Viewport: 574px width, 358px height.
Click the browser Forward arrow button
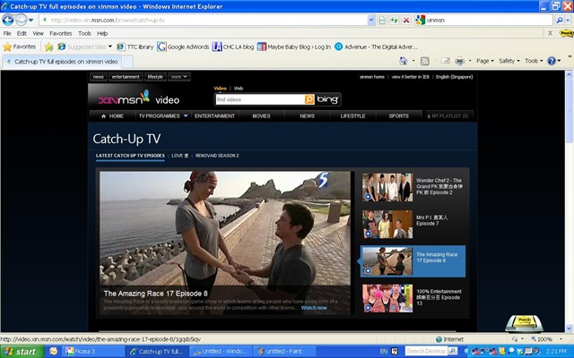pyautogui.click(x=21, y=20)
